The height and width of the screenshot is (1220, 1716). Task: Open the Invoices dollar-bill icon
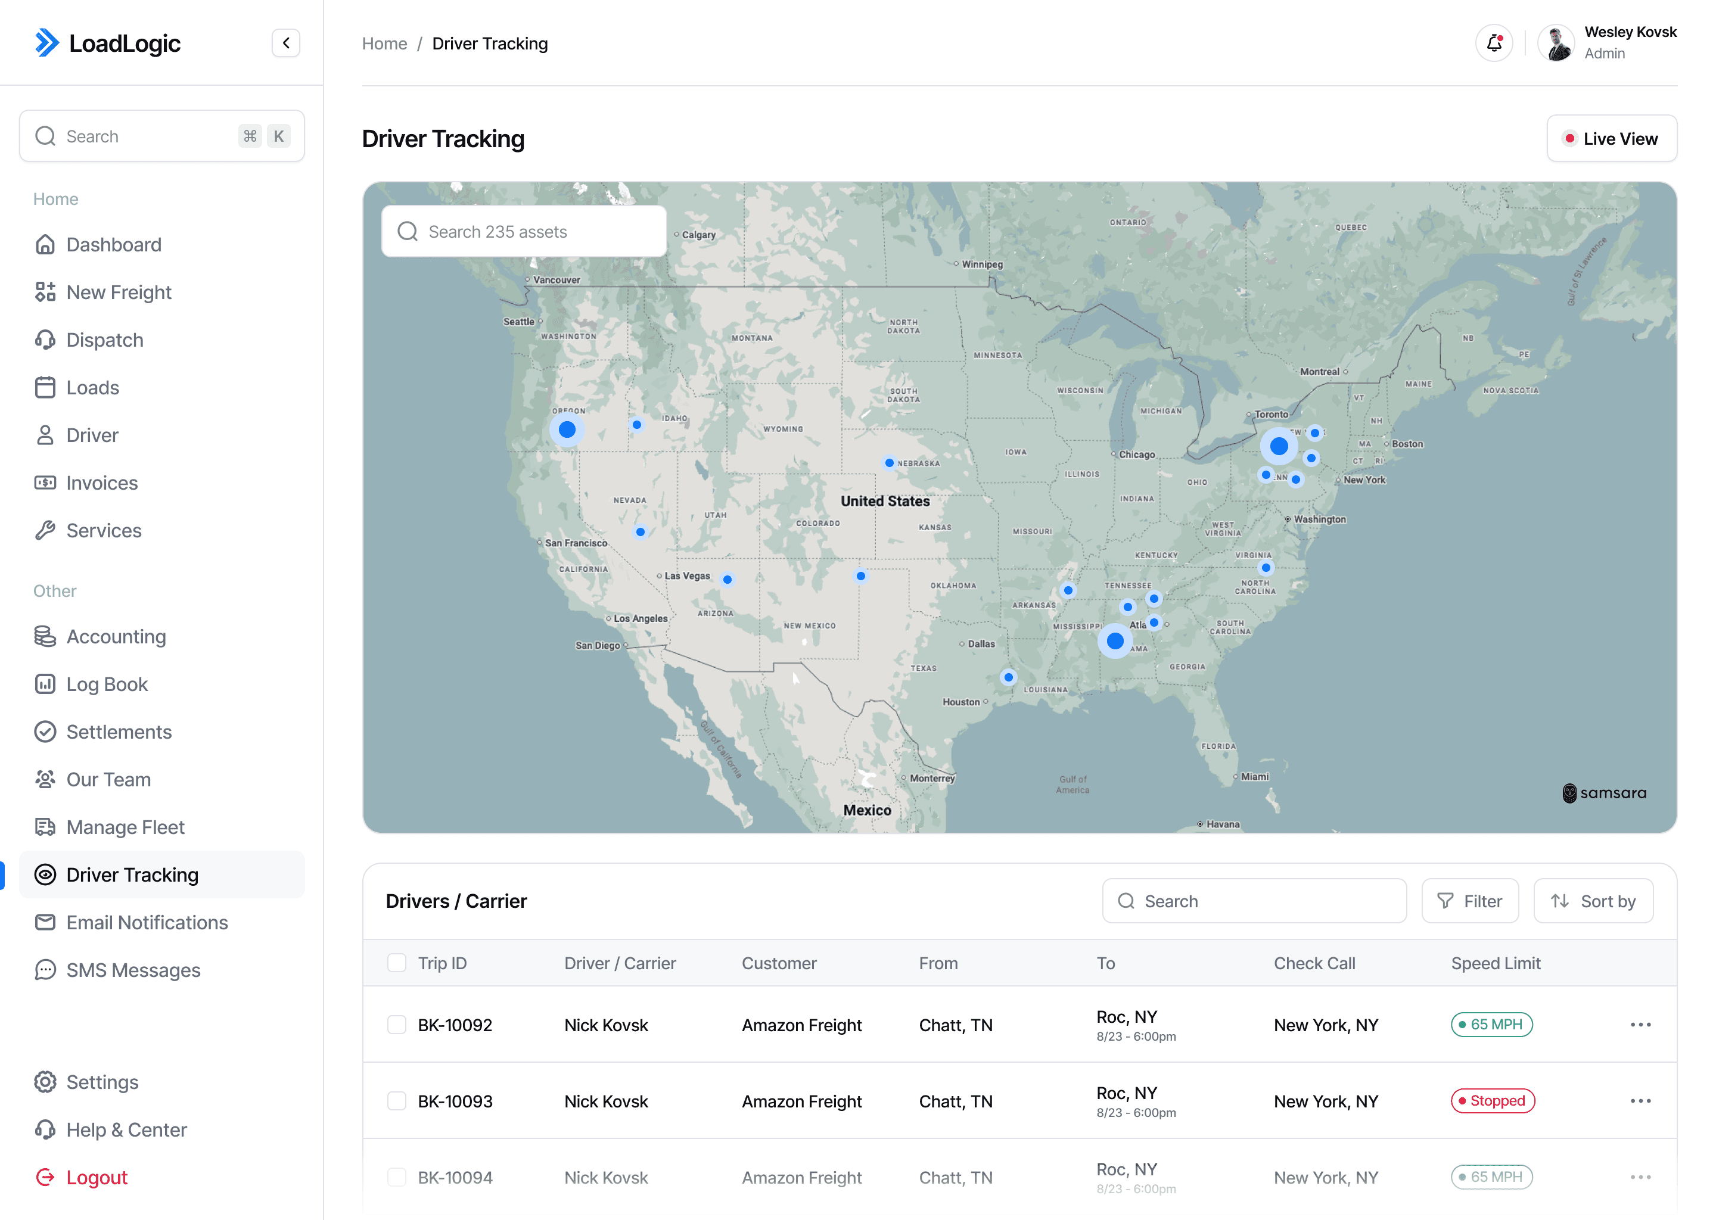pyautogui.click(x=45, y=483)
